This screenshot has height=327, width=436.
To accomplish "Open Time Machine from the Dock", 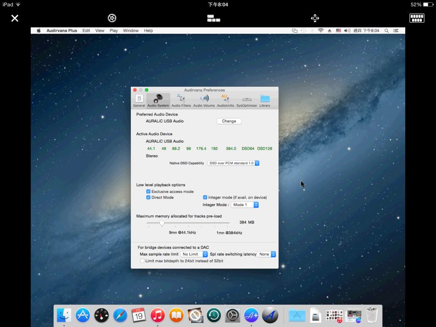I will (x=213, y=315).
